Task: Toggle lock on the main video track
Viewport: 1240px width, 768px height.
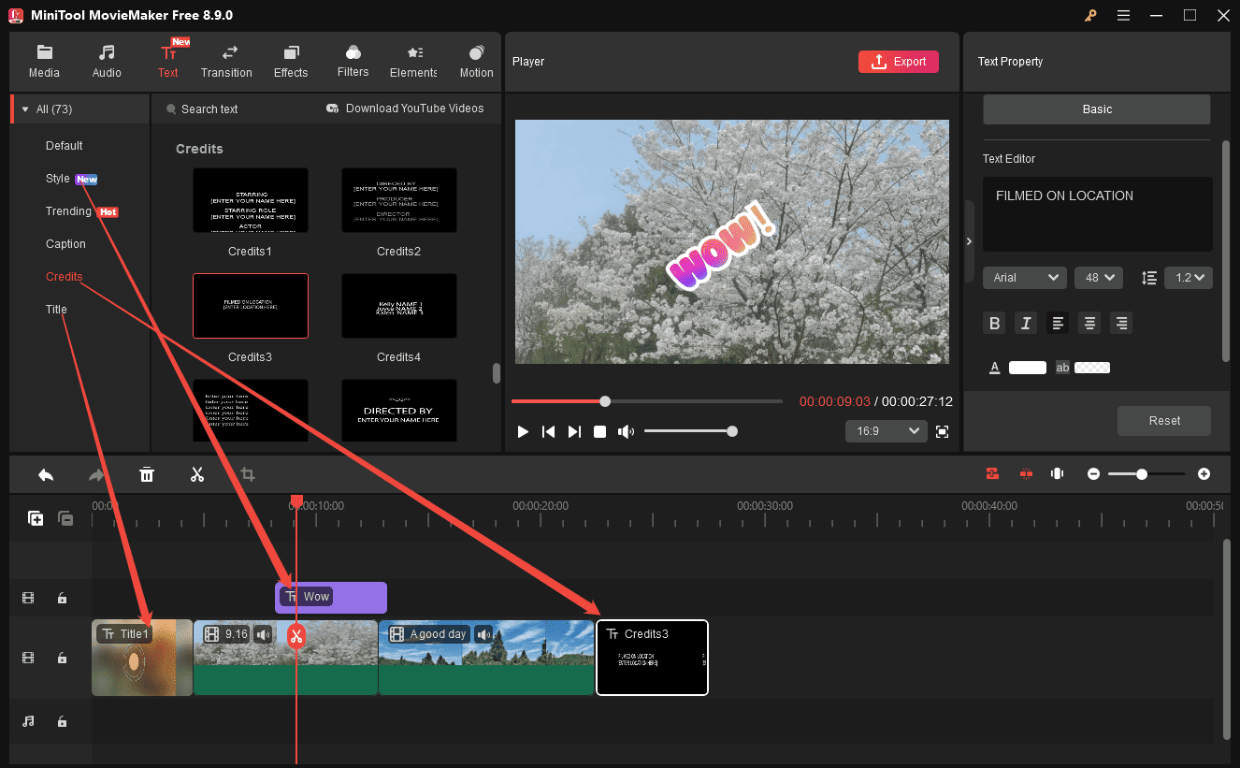Action: coord(62,658)
